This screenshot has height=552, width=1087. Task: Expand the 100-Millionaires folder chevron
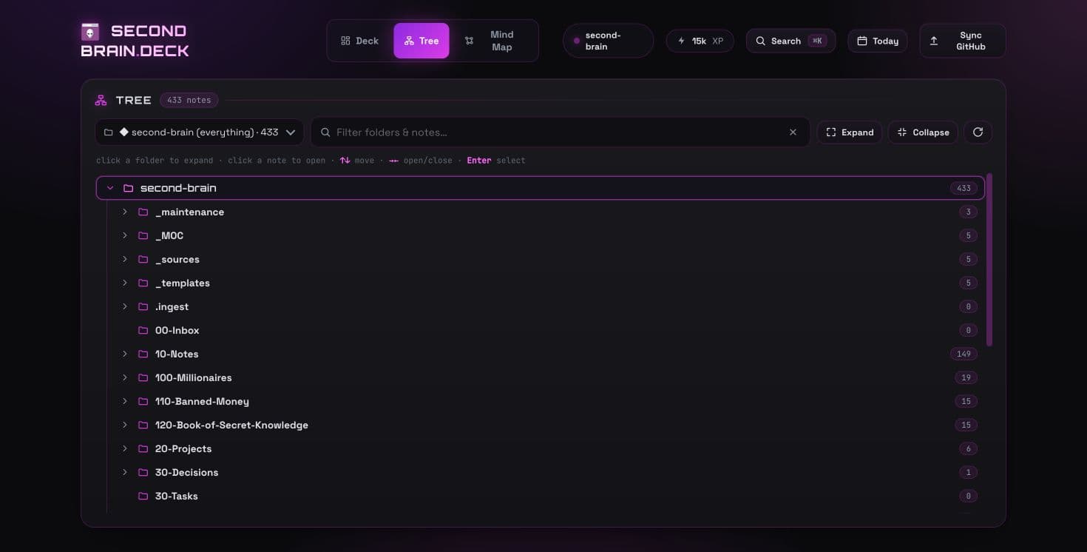pos(125,377)
